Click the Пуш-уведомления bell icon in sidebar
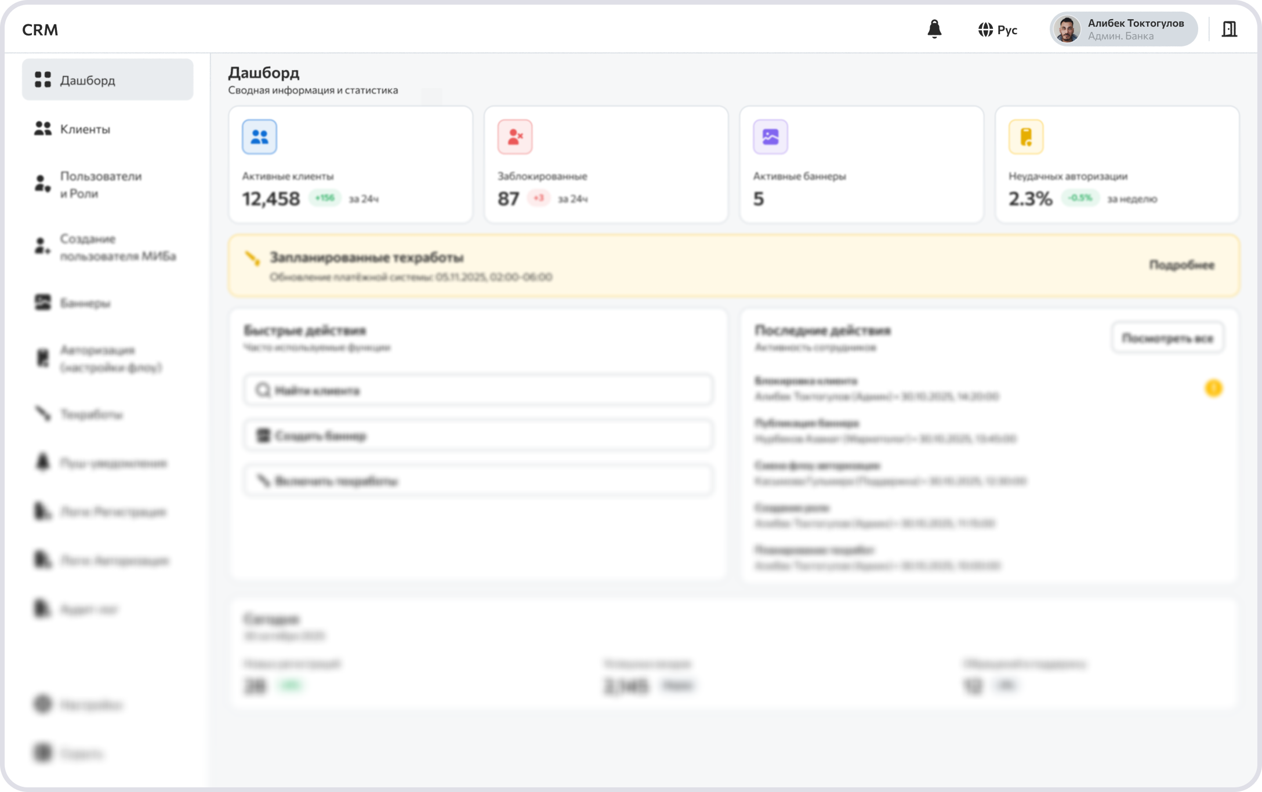This screenshot has height=792, width=1262. (x=41, y=463)
